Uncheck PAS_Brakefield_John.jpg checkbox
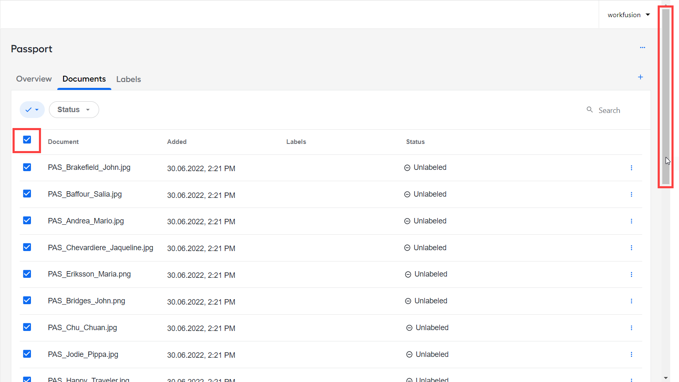 click(x=27, y=167)
